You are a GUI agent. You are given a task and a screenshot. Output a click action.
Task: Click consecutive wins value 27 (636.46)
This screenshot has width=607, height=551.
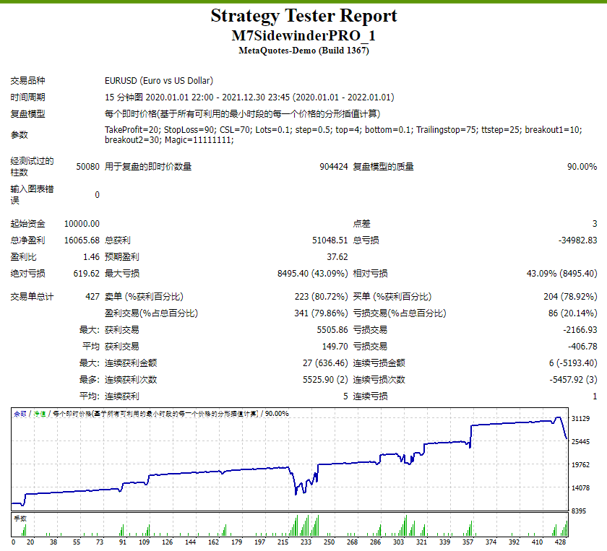point(325,363)
